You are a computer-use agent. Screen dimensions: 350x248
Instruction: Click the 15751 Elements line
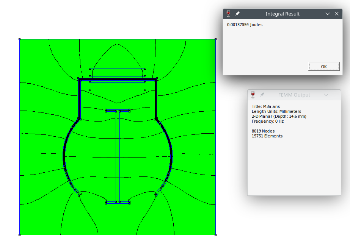[267, 136]
